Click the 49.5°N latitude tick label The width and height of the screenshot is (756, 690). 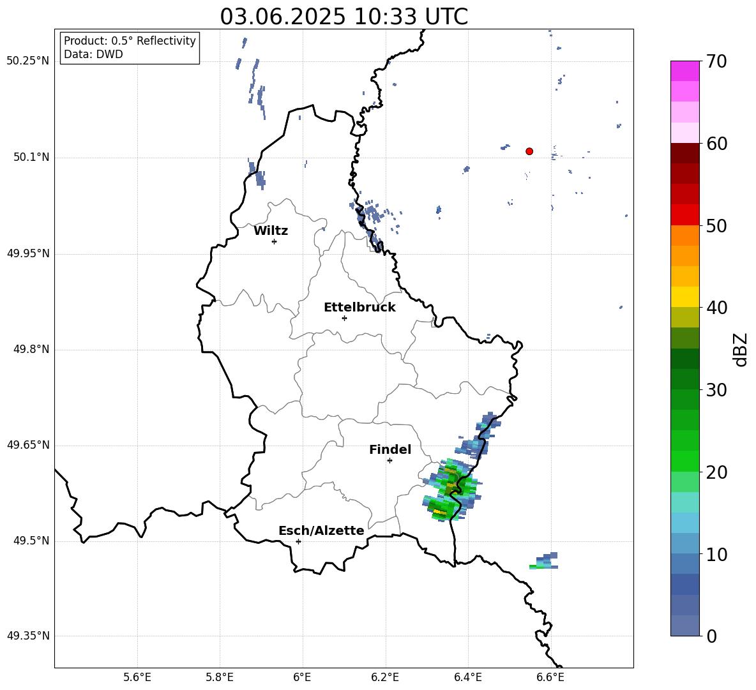(31, 541)
